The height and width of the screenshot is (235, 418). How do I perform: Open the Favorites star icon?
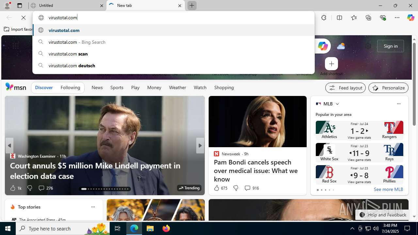(x=354, y=18)
